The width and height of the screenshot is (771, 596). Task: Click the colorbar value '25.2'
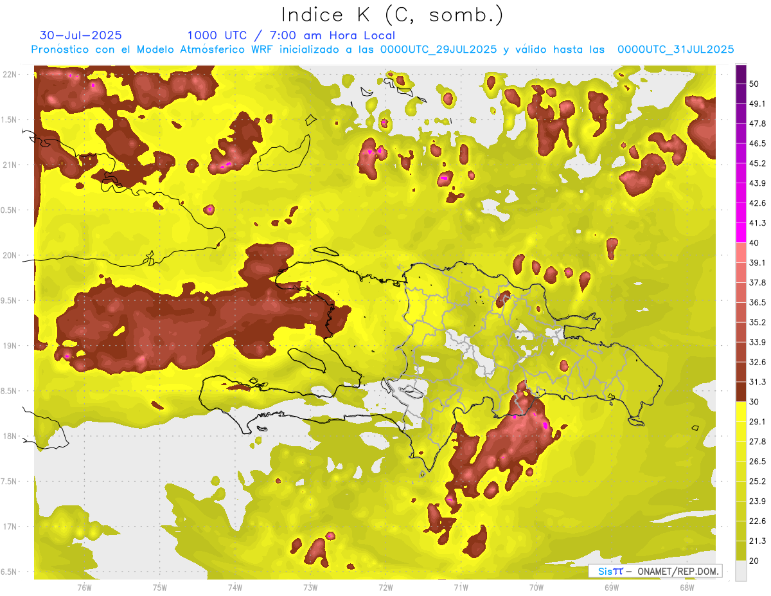tap(758, 482)
